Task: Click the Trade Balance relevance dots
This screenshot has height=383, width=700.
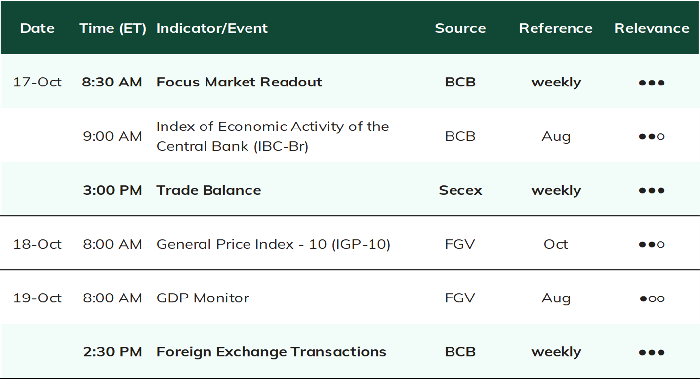Action: (652, 190)
